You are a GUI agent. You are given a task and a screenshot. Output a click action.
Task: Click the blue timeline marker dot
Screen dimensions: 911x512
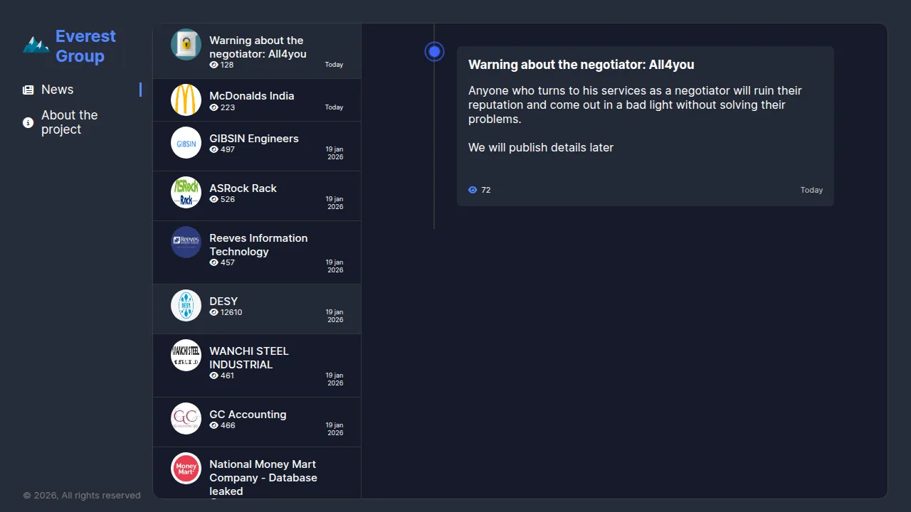434,52
